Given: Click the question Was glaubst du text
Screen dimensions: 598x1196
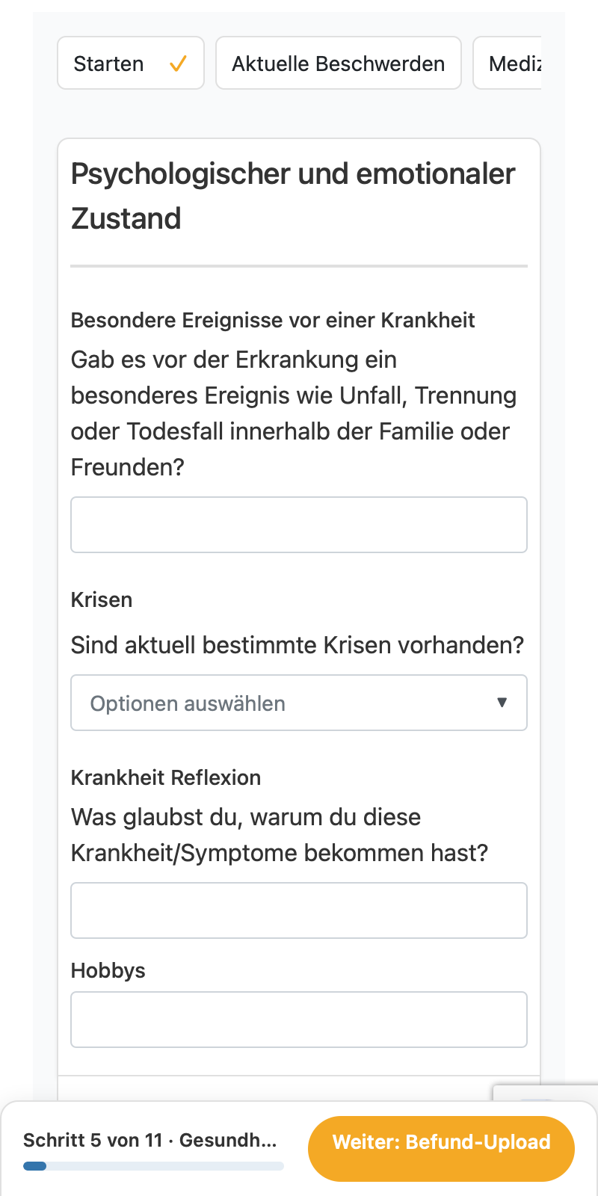Looking at the screenshot, I should pyautogui.click(x=280, y=834).
